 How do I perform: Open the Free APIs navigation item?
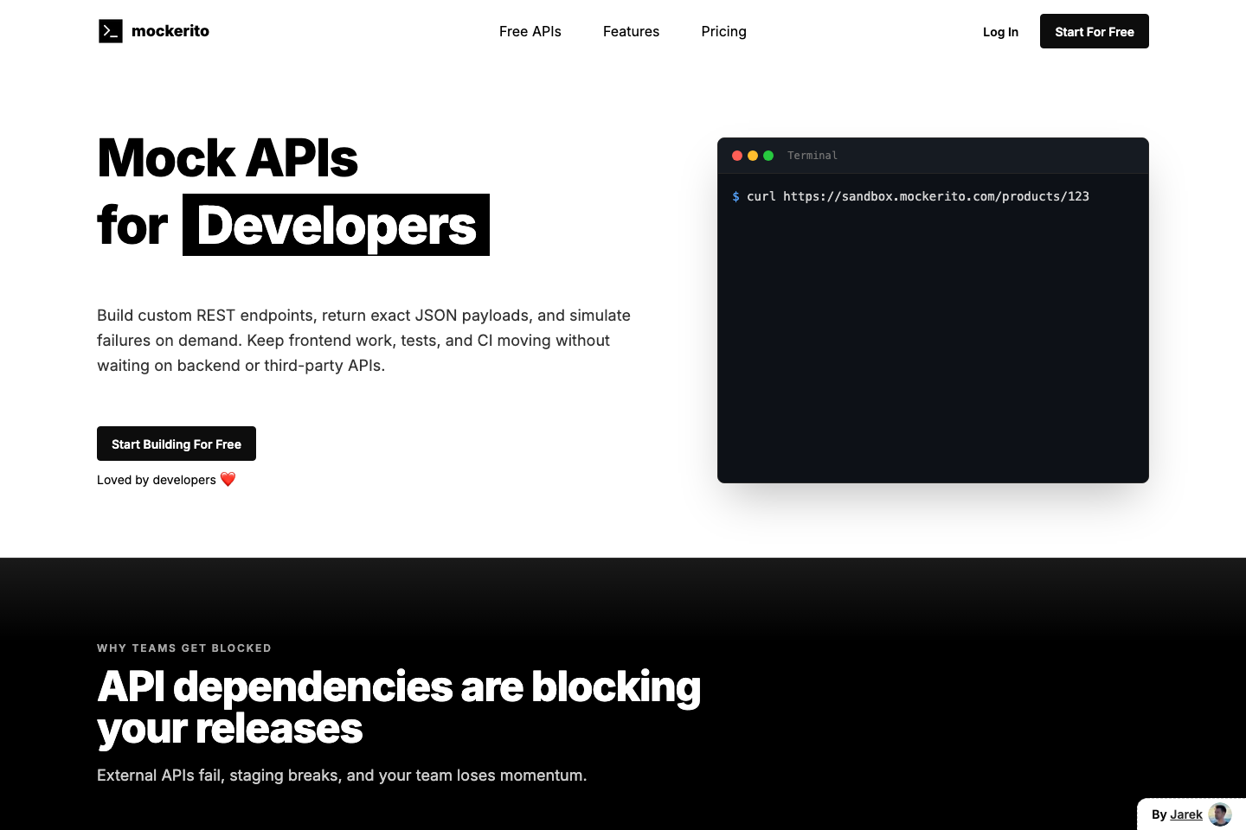pyautogui.click(x=530, y=31)
